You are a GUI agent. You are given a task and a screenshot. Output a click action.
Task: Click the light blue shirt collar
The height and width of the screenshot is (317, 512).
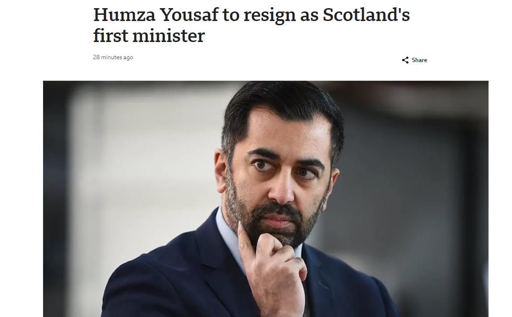tap(229, 235)
